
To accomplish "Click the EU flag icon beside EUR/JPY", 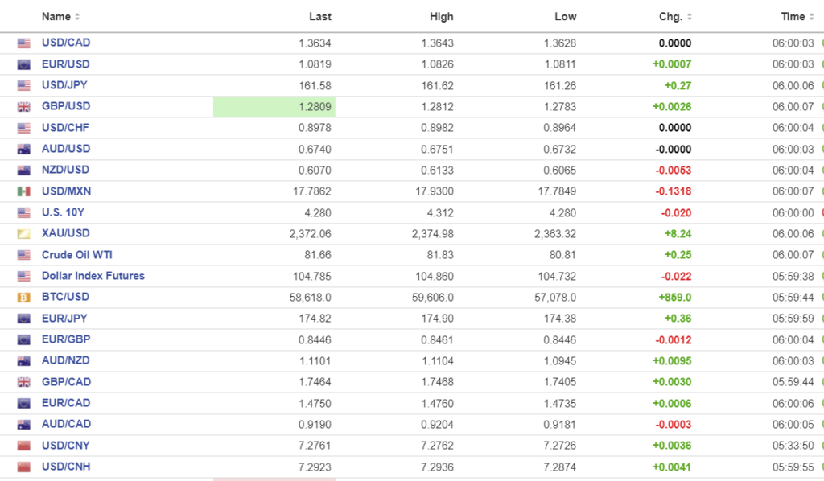I will [x=23, y=319].
